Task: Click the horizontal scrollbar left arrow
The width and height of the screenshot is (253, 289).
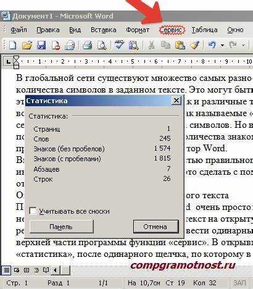Action: click(56, 270)
